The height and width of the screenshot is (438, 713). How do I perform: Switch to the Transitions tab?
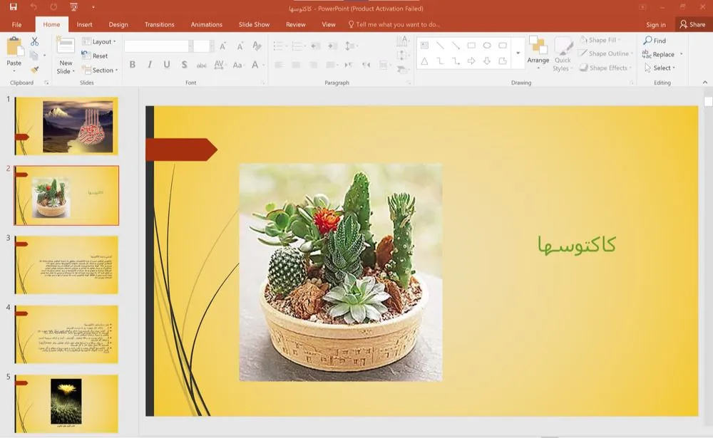[159, 24]
